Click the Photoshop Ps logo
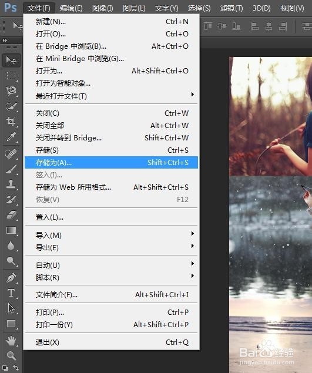312x373 pixels. [x=11, y=8]
